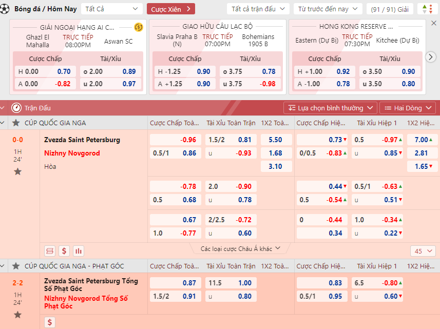This screenshot has height=329, width=440.
Task: Open the Từ trước đến nay filter
Action: [328, 9]
